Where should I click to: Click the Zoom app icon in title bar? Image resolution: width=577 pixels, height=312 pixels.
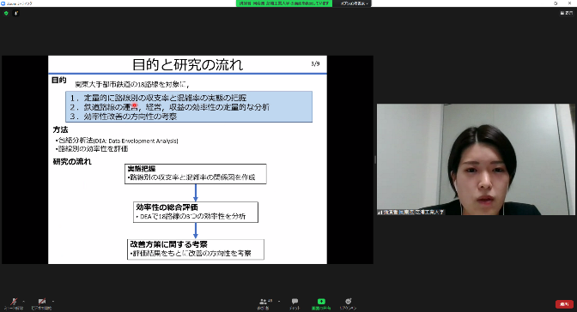3,3
